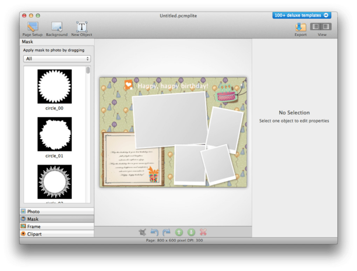
Task: Toggle the left panel in View control
Action: tap(316, 27)
